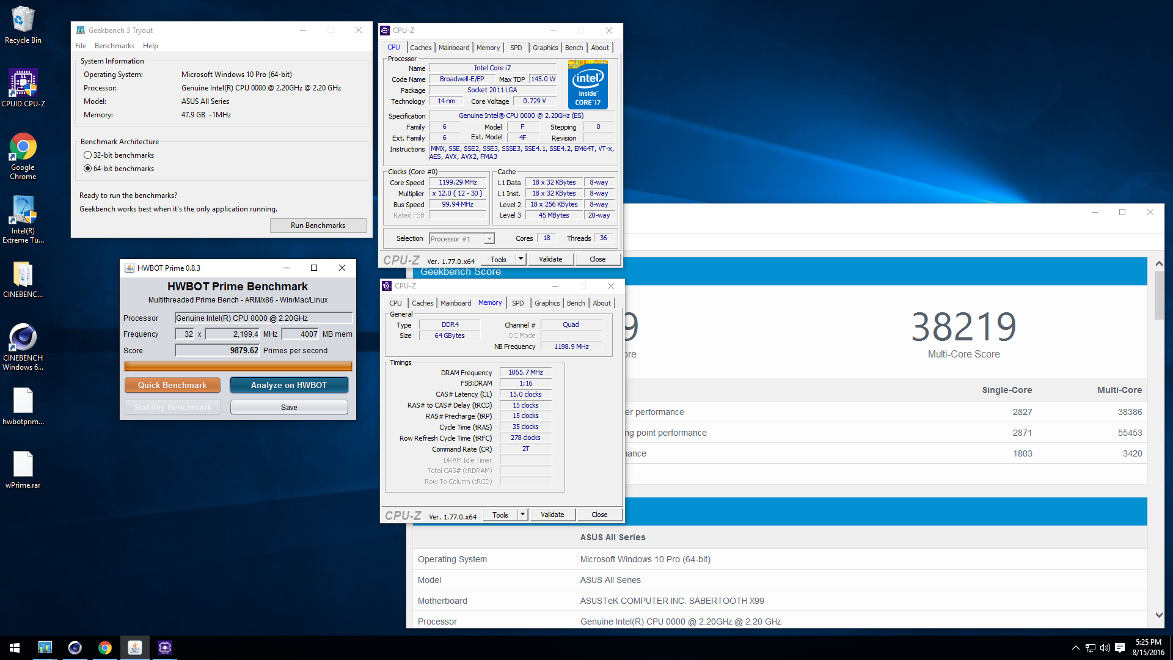Click Analyze on HWBOT button

[x=289, y=385]
